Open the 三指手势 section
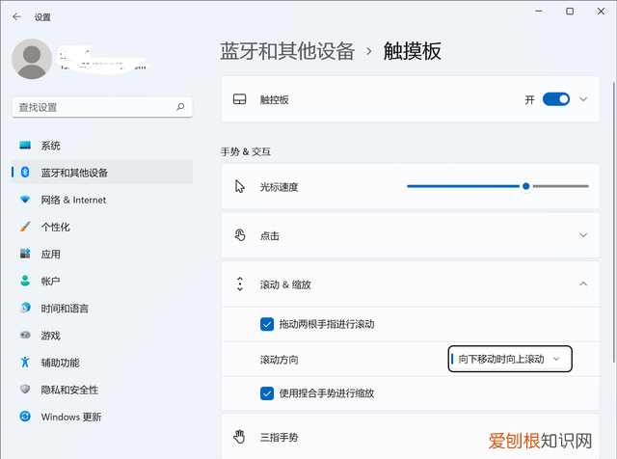Viewport: 617px width, 459px height. click(410, 437)
